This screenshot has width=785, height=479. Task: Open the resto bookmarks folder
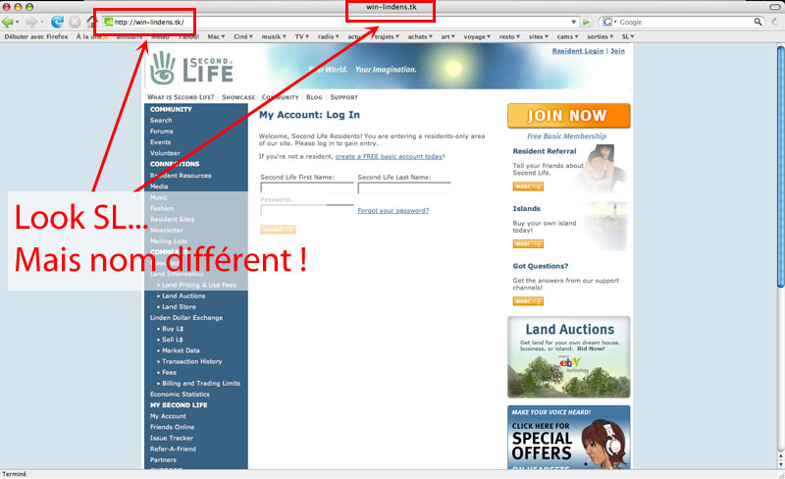point(509,36)
